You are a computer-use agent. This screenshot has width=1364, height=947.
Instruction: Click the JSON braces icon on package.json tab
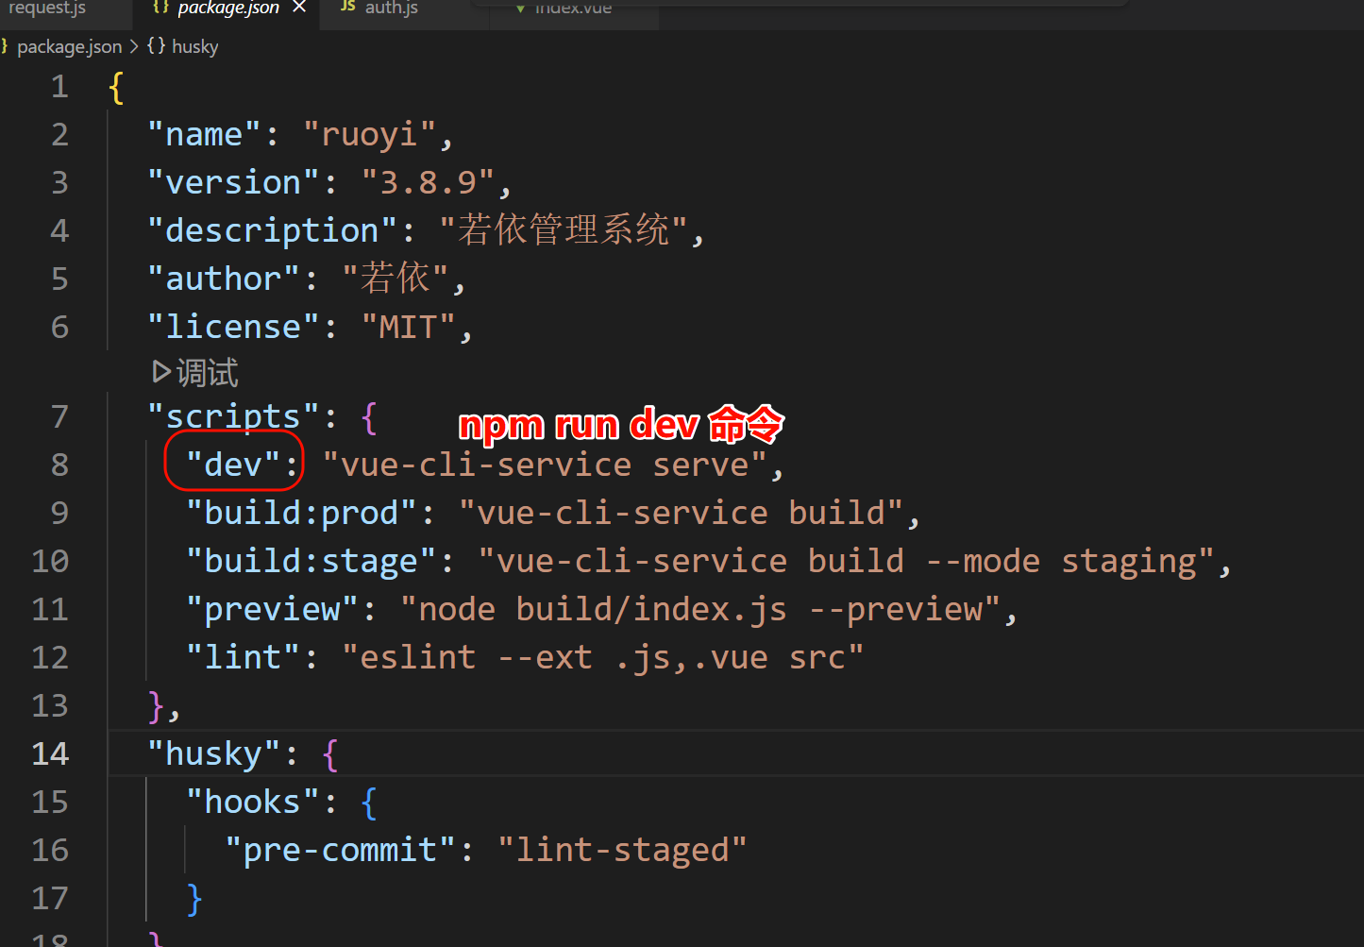160,7
